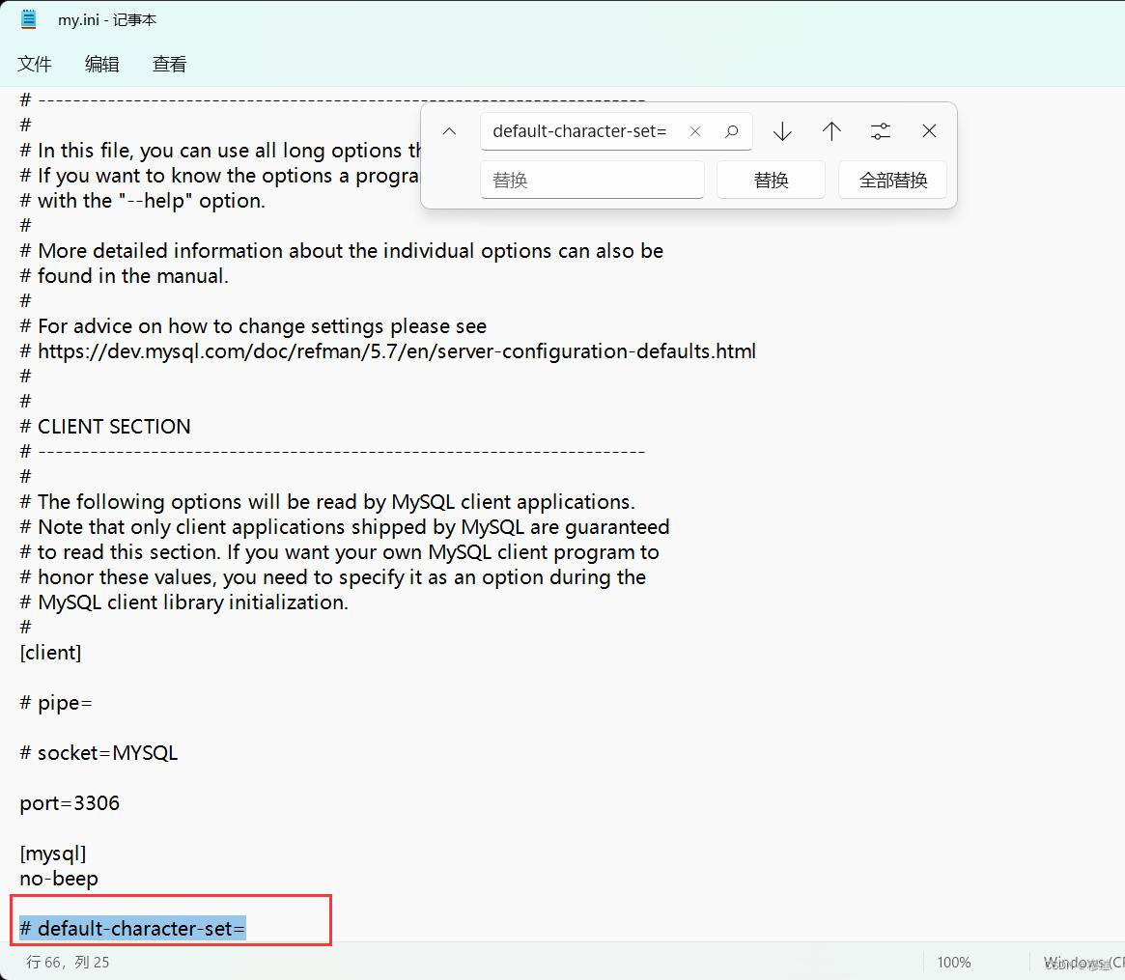Click the 'honor these values' line
The image size is (1125, 980).
point(333,576)
